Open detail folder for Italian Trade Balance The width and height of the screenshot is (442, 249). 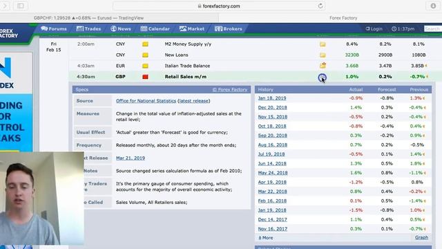[x=323, y=66]
